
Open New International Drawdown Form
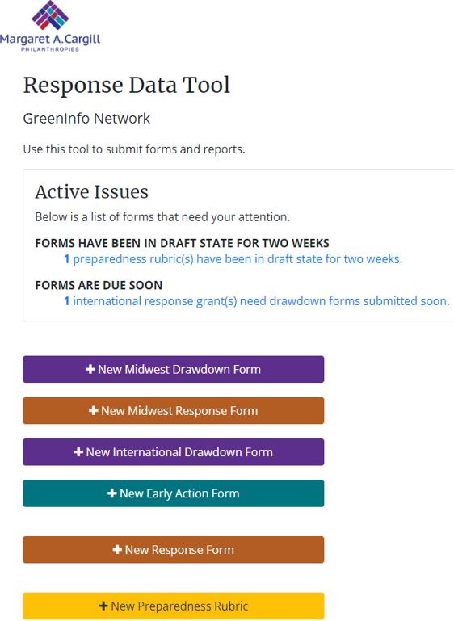pos(173,452)
